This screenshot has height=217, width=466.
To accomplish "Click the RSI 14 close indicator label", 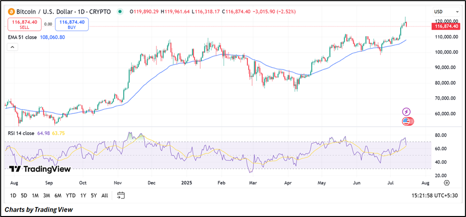I will [x=22, y=133].
